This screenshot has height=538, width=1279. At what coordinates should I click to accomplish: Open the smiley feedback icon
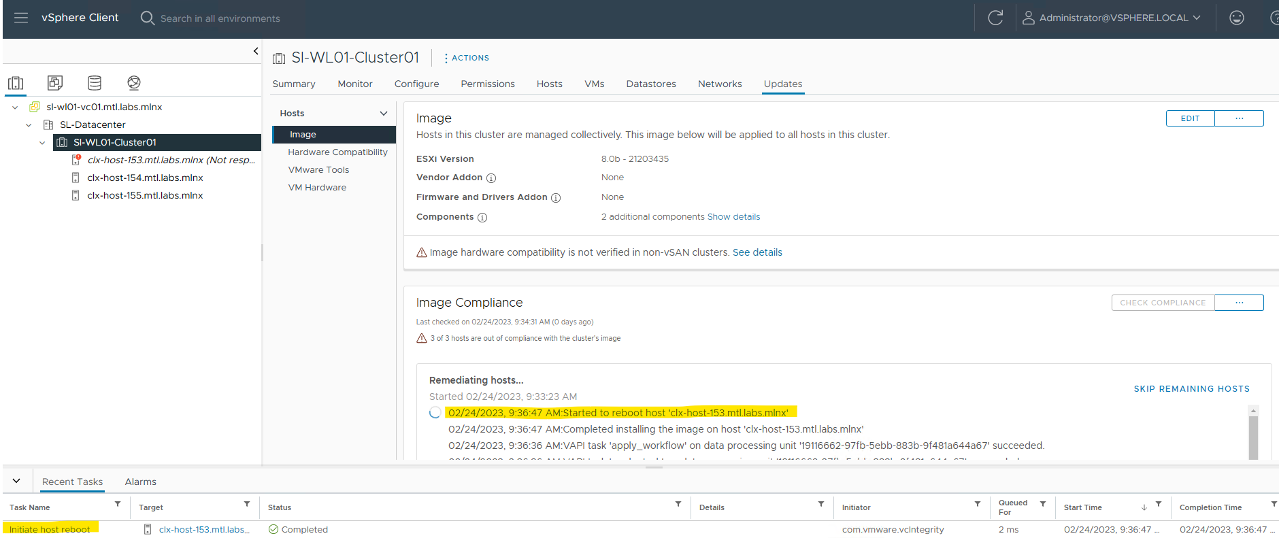coord(1237,18)
